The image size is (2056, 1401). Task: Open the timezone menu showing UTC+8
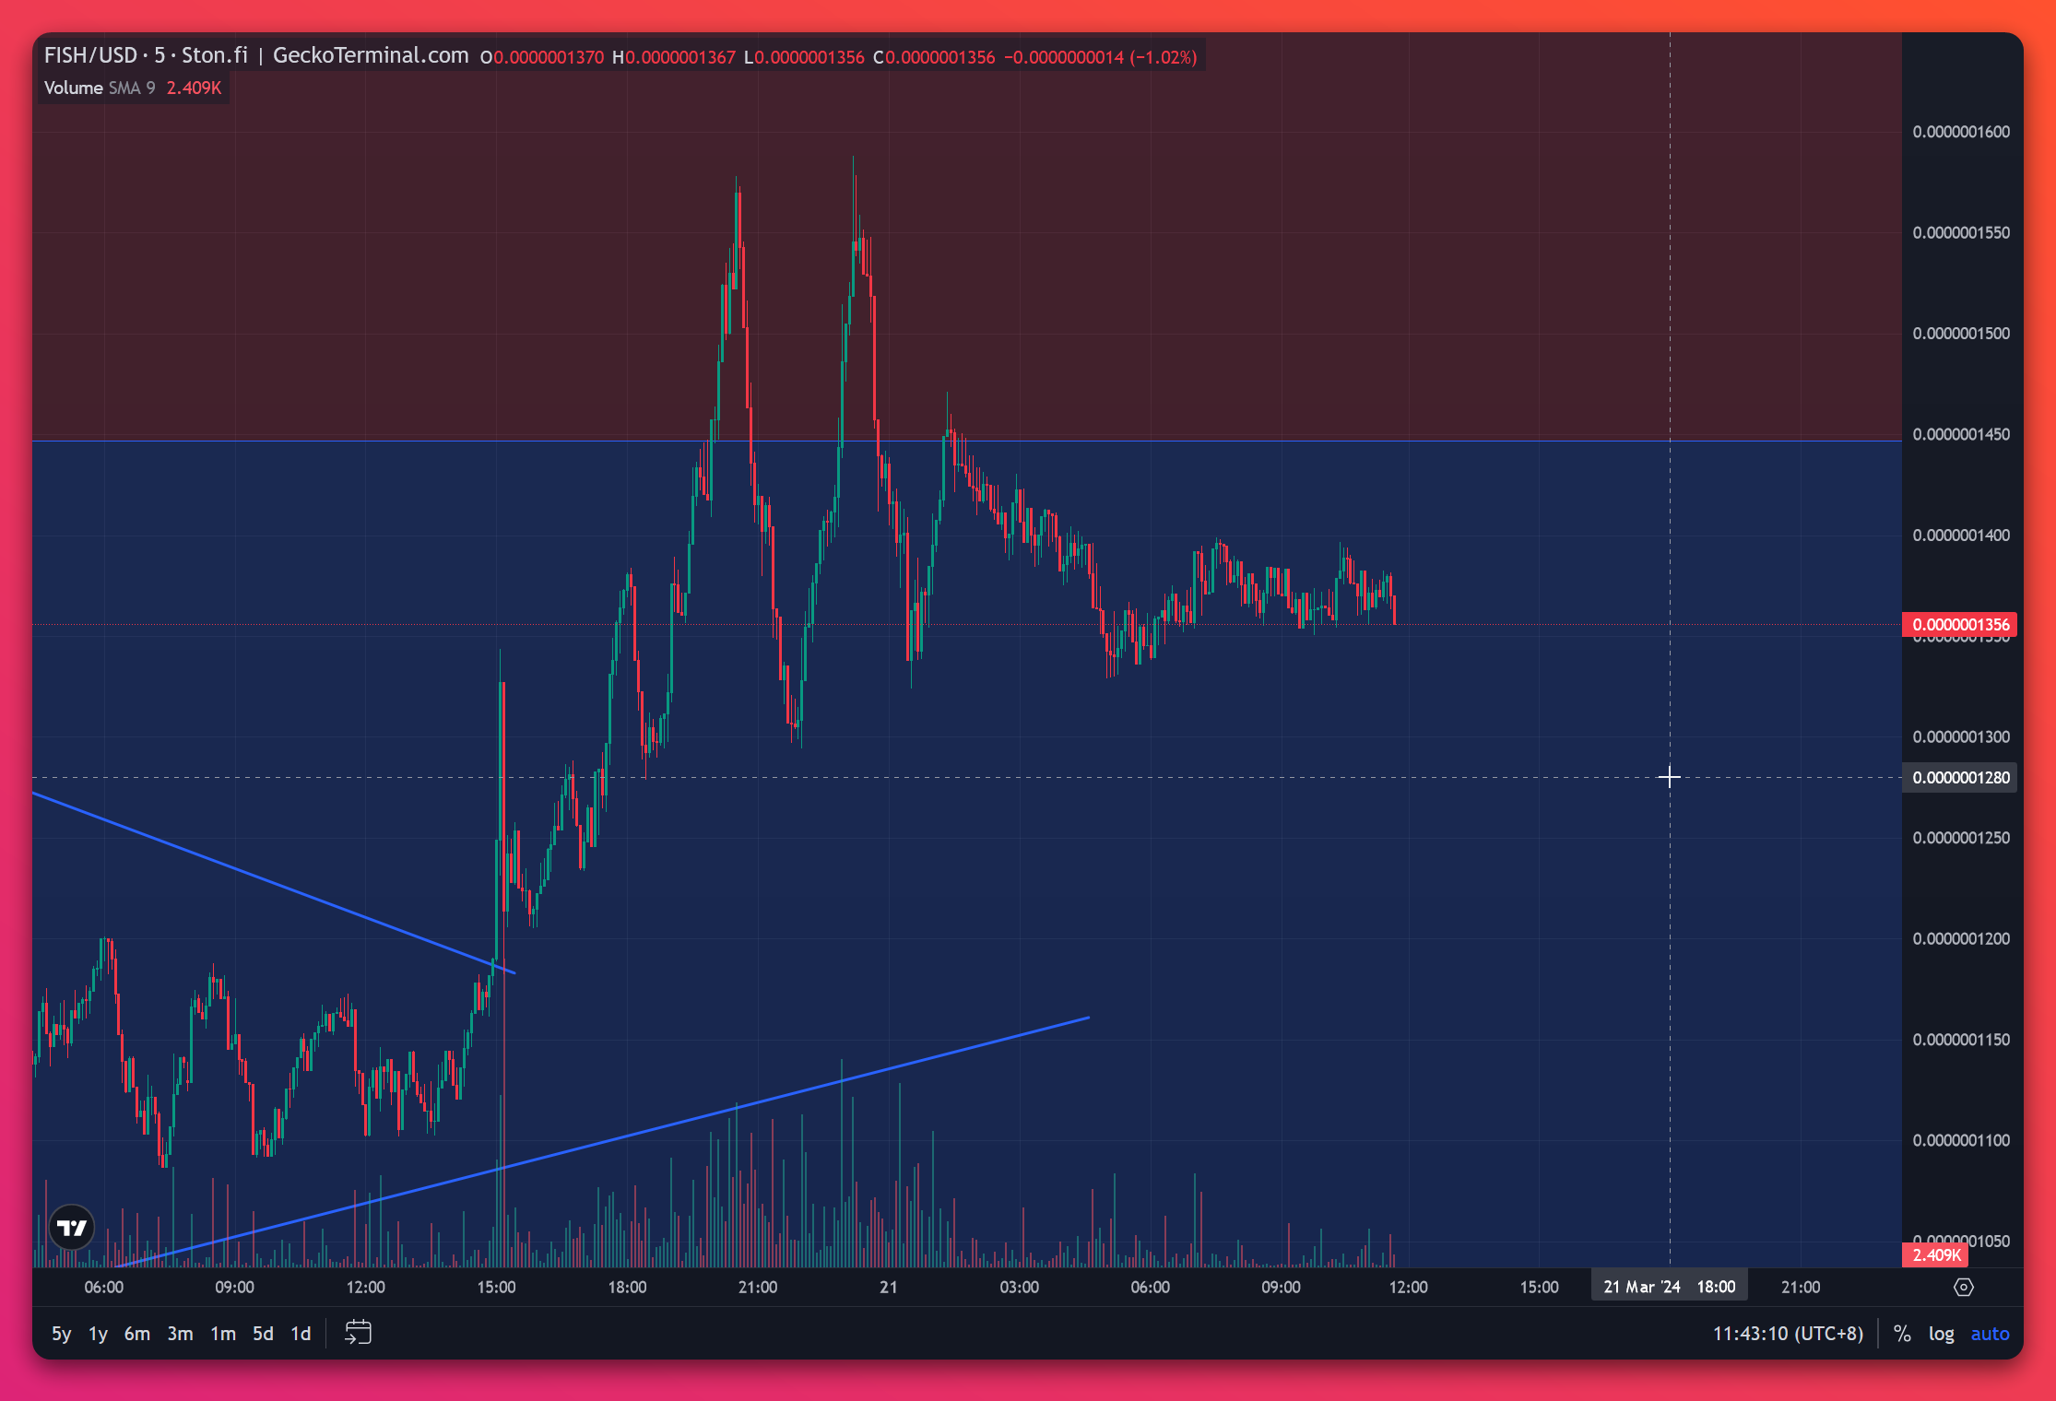coord(1788,1334)
